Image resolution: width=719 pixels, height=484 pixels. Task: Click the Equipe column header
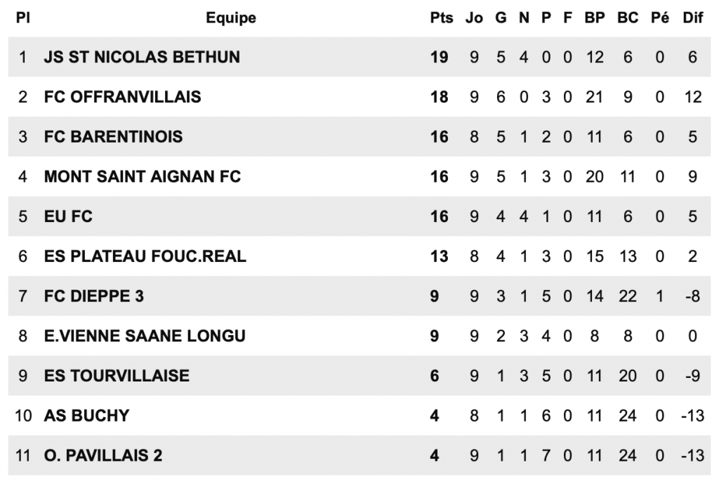click(231, 18)
